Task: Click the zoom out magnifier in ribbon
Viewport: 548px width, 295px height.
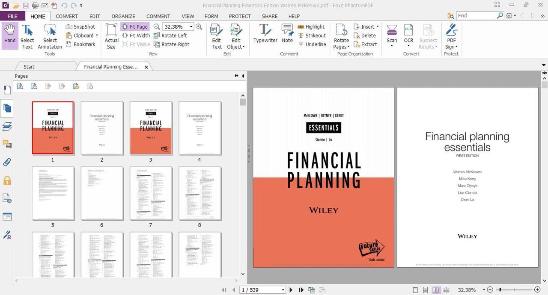Action: (157, 27)
